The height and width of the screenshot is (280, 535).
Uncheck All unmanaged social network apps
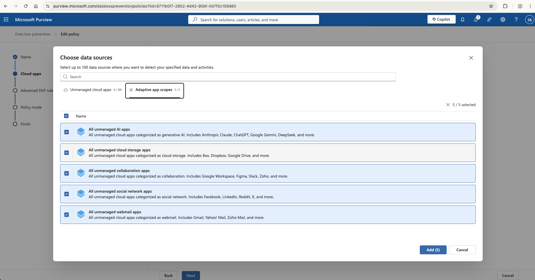67,194
